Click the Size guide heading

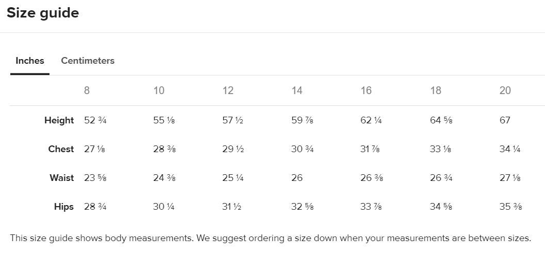coord(43,13)
